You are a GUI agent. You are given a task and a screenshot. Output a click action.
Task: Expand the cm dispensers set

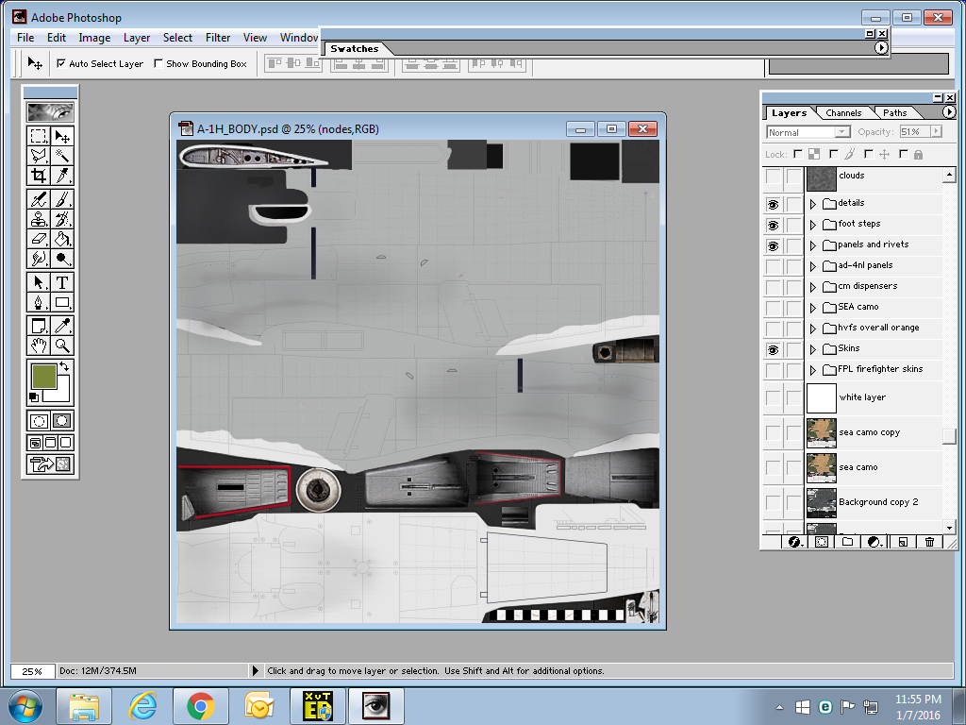tap(813, 287)
